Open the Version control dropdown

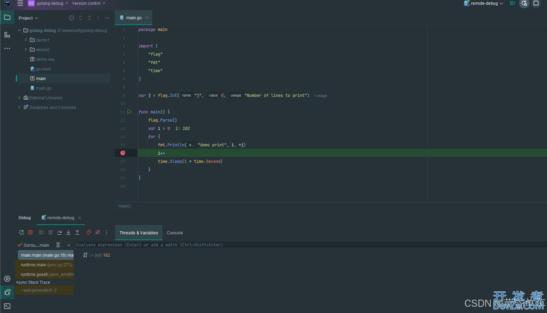coord(89,3)
